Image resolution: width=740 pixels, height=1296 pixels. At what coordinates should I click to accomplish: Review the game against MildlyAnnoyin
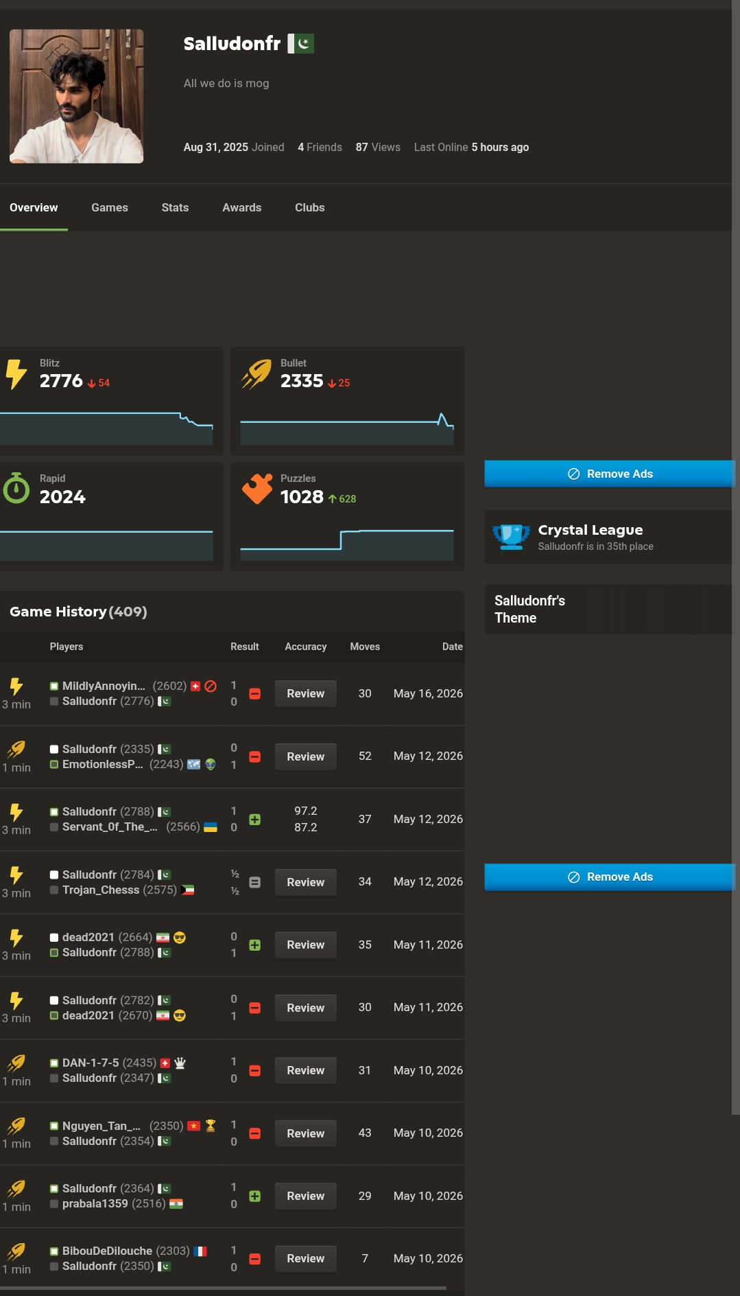tap(306, 694)
